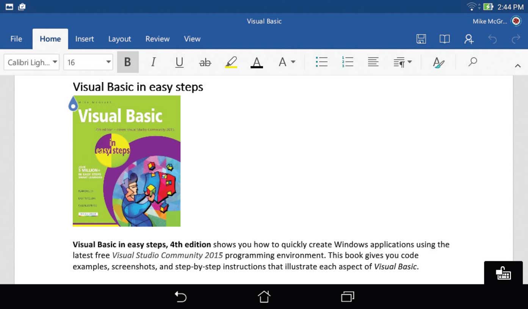Tap the Android Recent apps button
The height and width of the screenshot is (309, 528).
point(347,297)
